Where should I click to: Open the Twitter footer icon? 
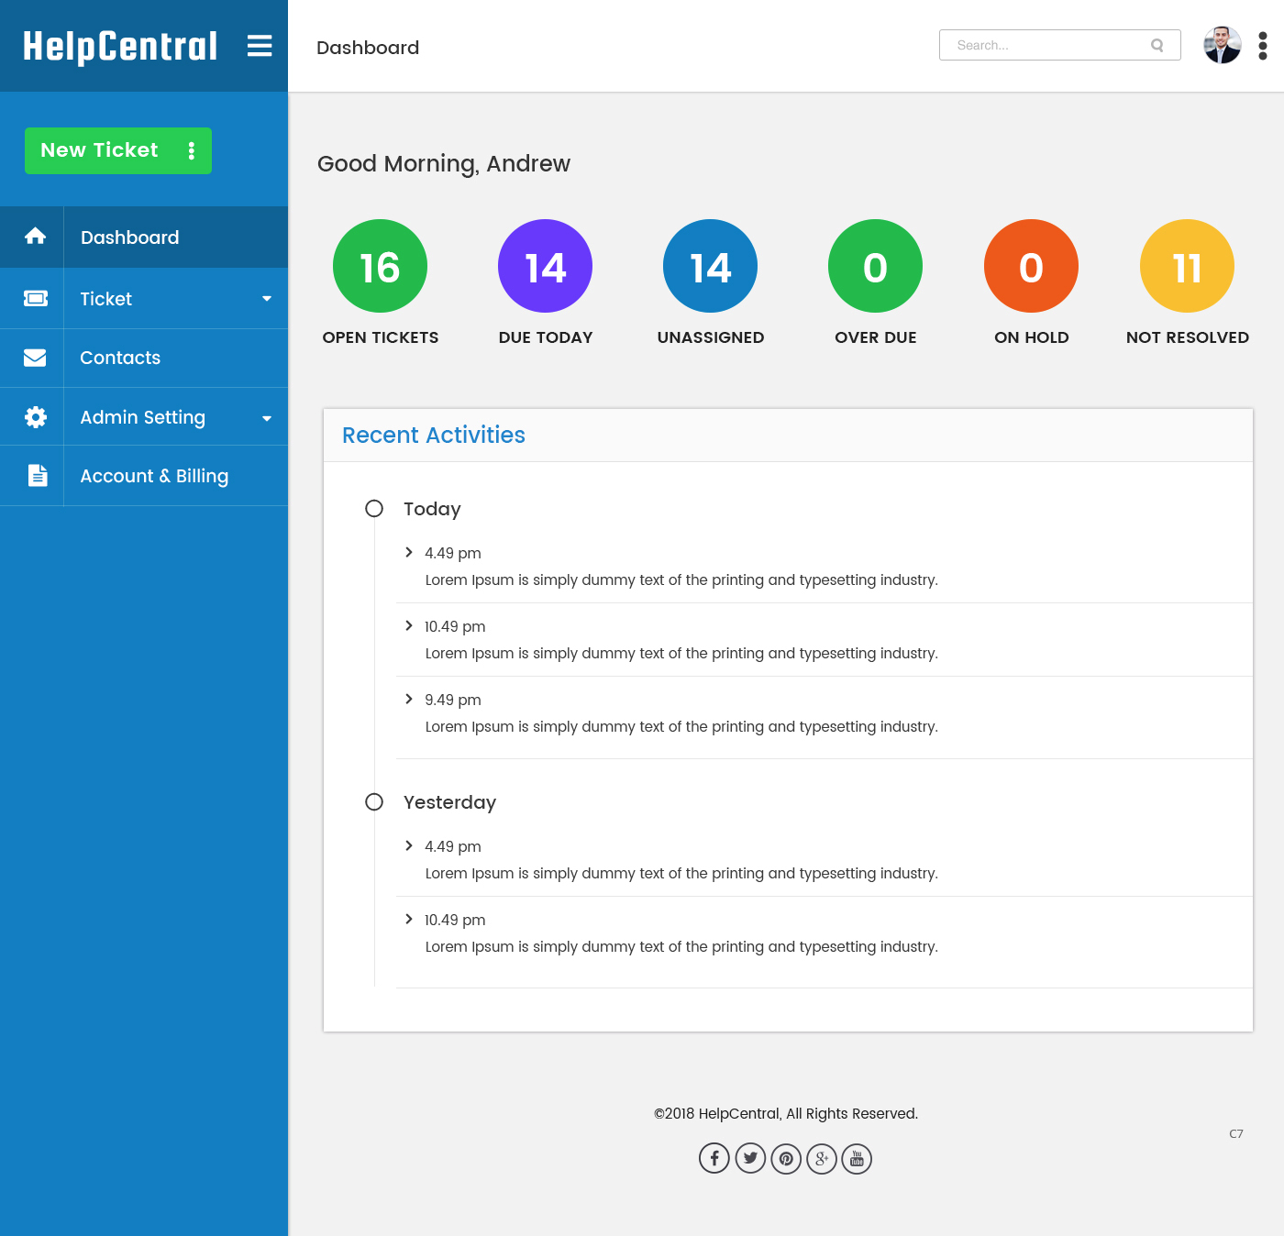[x=750, y=1158]
